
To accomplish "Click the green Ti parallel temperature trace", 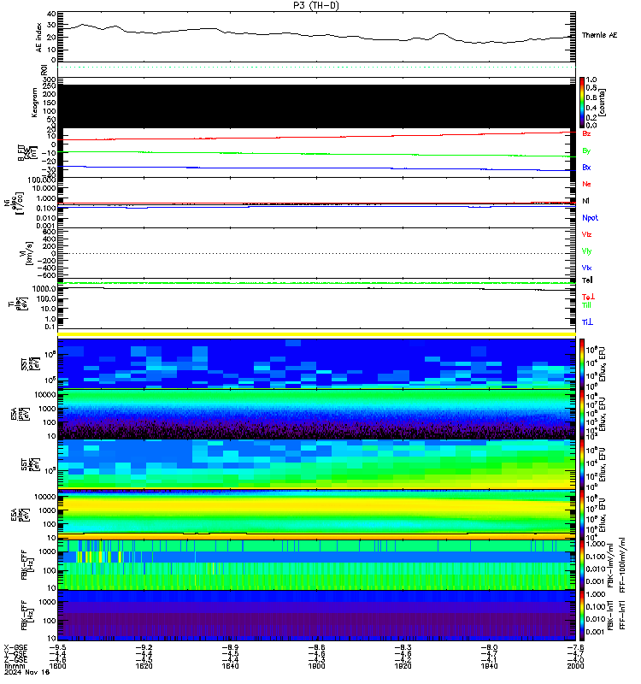I will point(316,283).
